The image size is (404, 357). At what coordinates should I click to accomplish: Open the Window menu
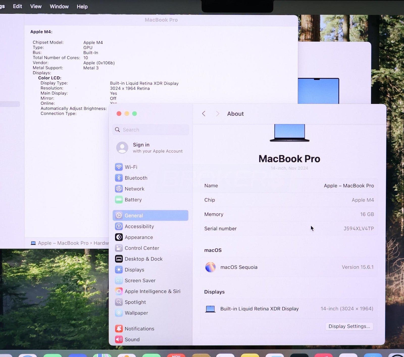(59, 7)
